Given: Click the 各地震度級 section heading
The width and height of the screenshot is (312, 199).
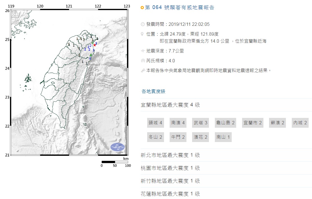Looking at the screenshot, I should tap(153, 91).
